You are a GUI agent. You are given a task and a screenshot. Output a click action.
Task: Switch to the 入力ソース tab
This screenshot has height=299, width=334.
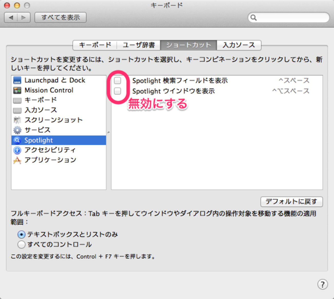(239, 45)
